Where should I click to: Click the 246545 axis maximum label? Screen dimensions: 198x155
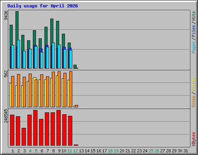pos(6,116)
